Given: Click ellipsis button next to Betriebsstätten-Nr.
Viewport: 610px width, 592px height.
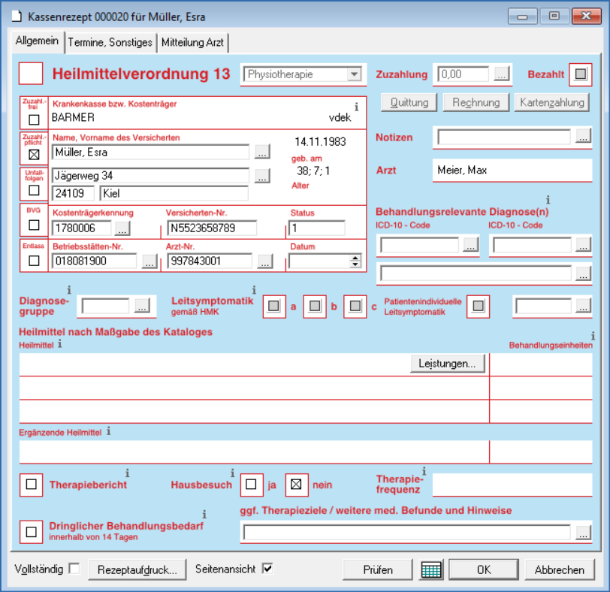Looking at the screenshot, I should click(x=149, y=261).
